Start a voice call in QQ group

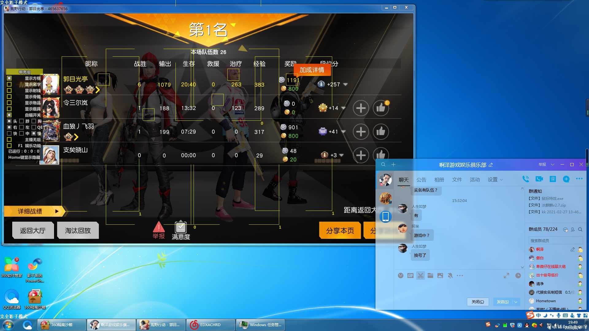[x=525, y=179]
